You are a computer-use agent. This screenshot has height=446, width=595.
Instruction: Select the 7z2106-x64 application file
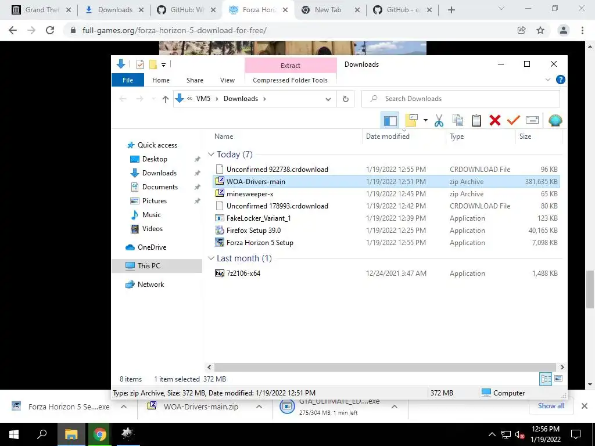click(x=386, y=273)
